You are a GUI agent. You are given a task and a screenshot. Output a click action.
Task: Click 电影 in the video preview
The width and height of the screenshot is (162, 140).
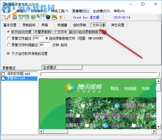(146, 89)
